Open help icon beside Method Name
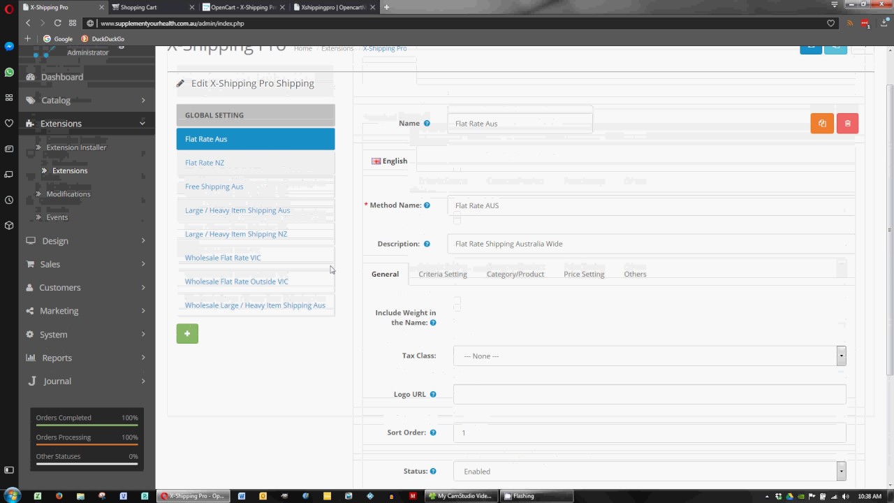The width and height of the screenshot is (894, 503). [x=427, y=205]
